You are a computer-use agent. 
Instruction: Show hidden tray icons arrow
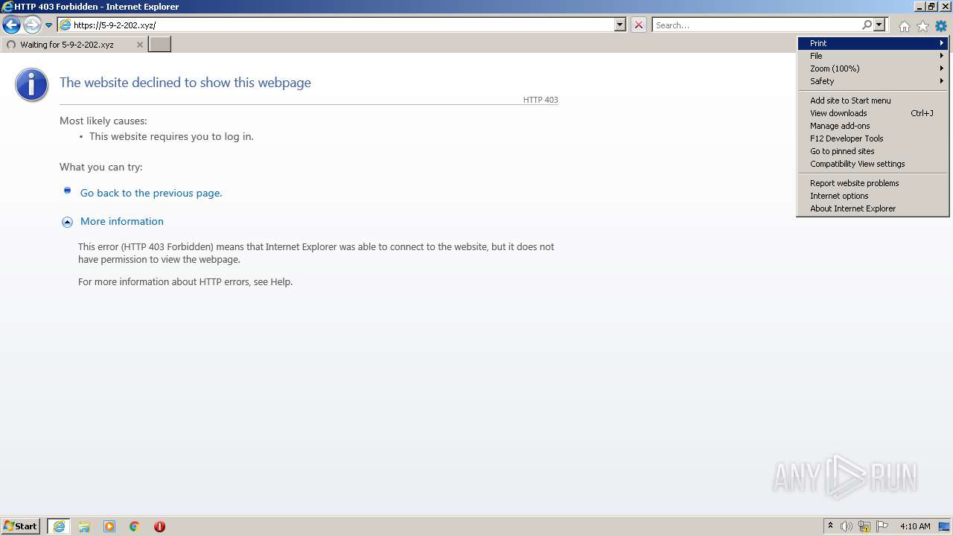(x=830, y=526)
